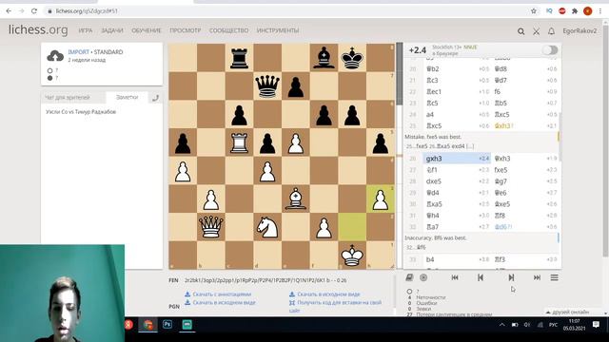Click the import cloud icon
Viewport: 609px width, 342px height.
point(55,56)
